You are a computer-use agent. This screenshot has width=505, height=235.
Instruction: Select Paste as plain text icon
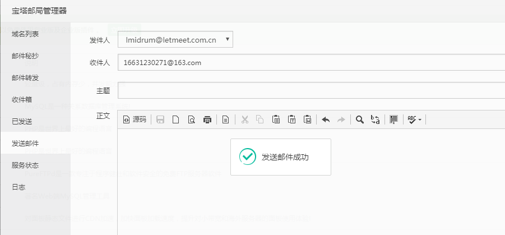[x=292, y=119]
